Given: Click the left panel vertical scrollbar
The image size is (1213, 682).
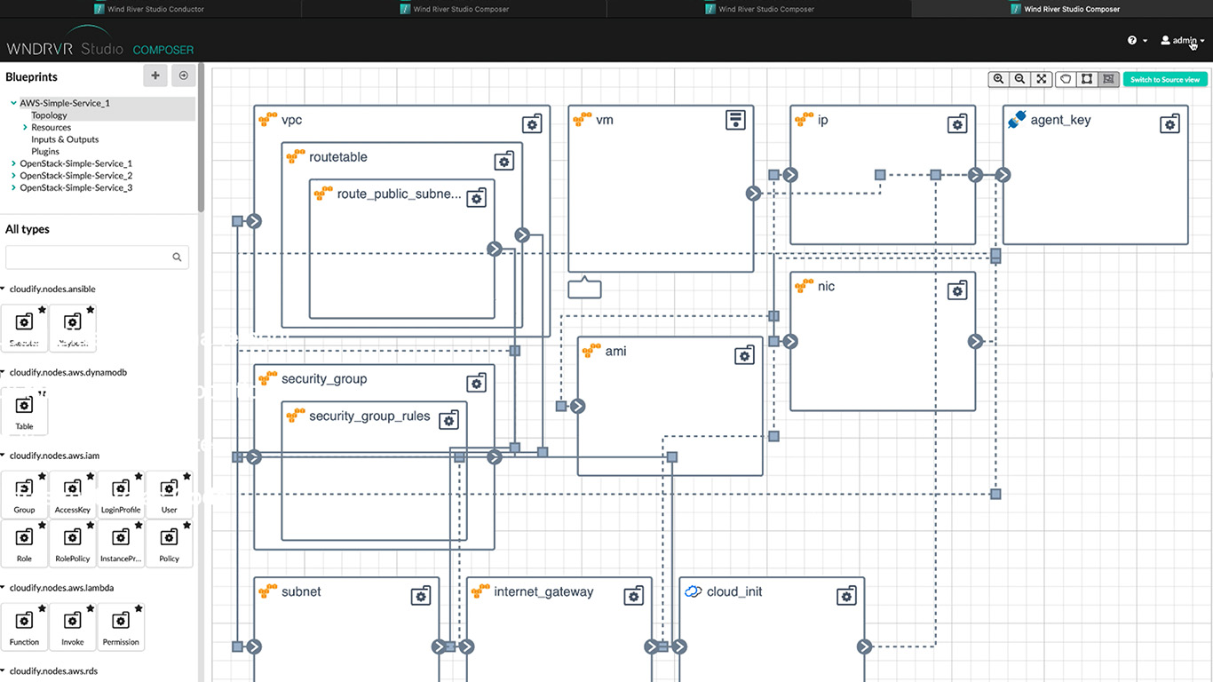Looking at the screenshot, I should pos(201,138).
